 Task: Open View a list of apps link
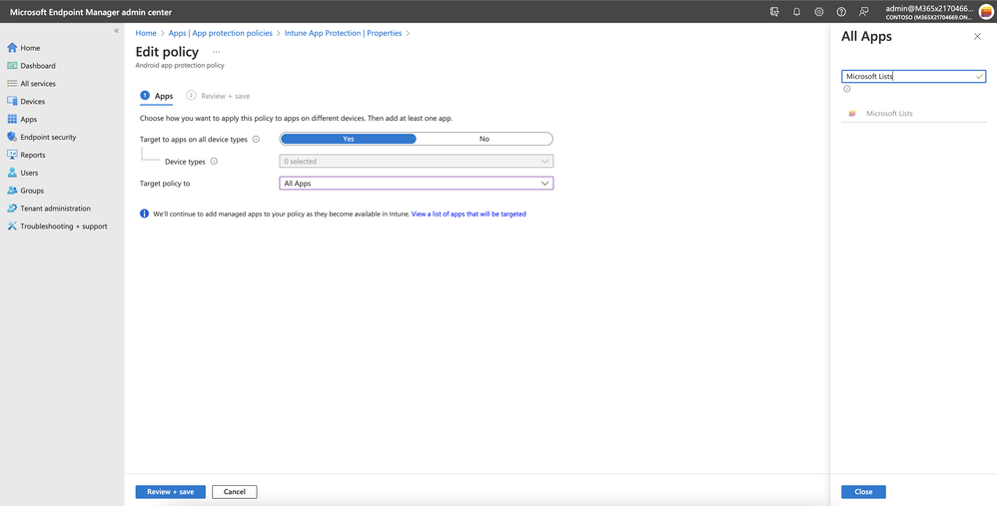(x=469, y=215)
